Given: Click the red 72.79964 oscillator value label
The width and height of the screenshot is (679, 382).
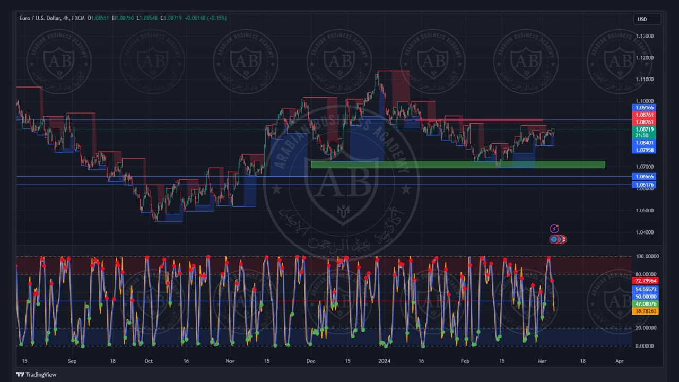Looking at the screenshot, I should 645,281.
